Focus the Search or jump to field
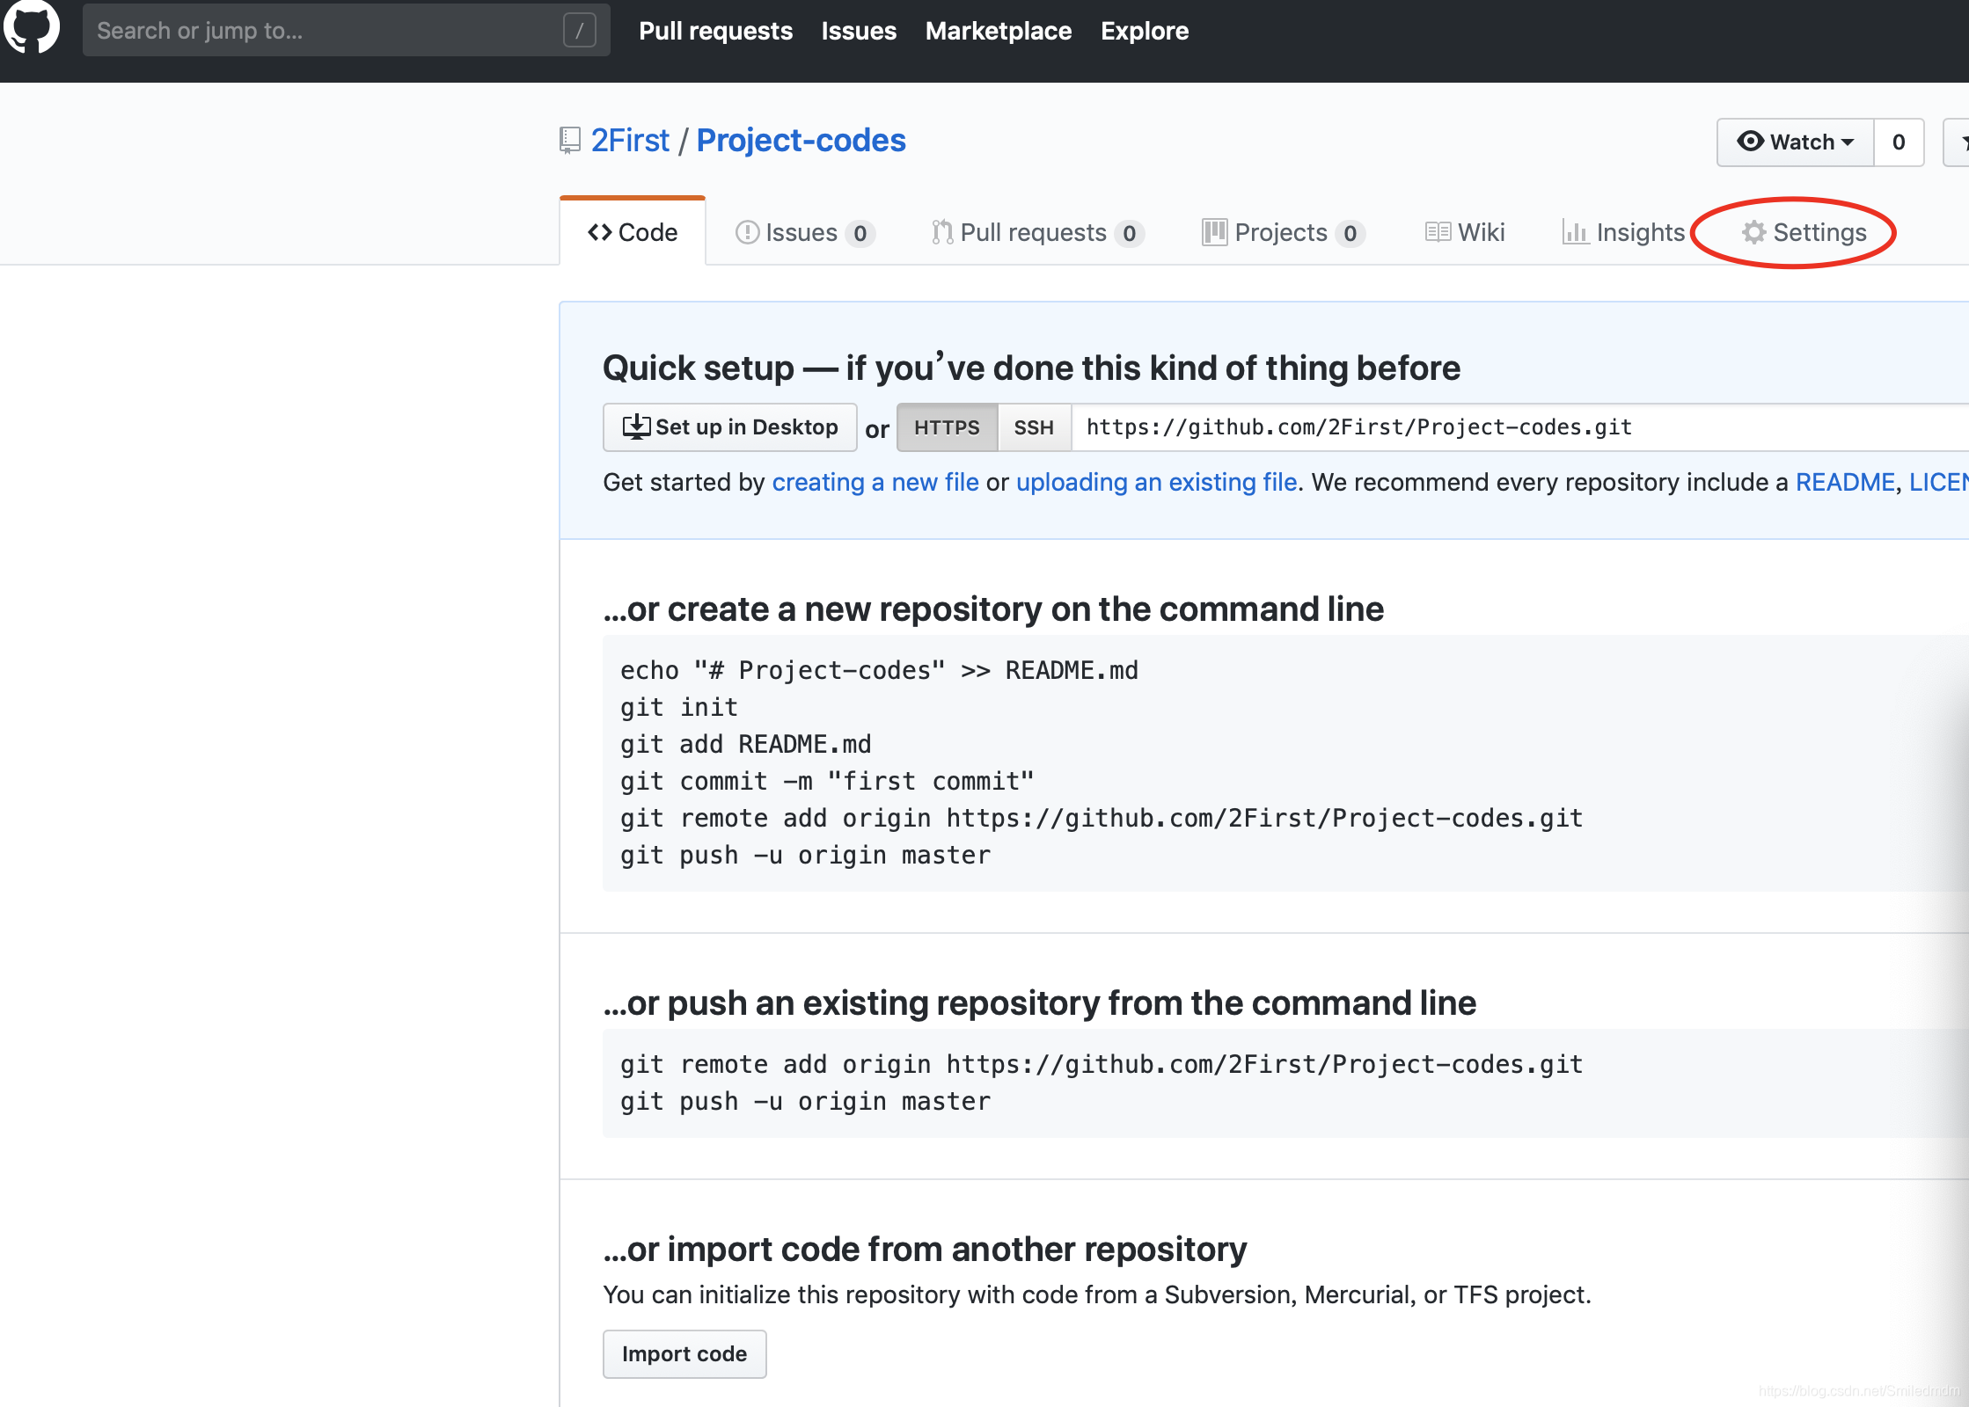The height and width of the screenshot is (1407, 1969). (x=347, y=31)
